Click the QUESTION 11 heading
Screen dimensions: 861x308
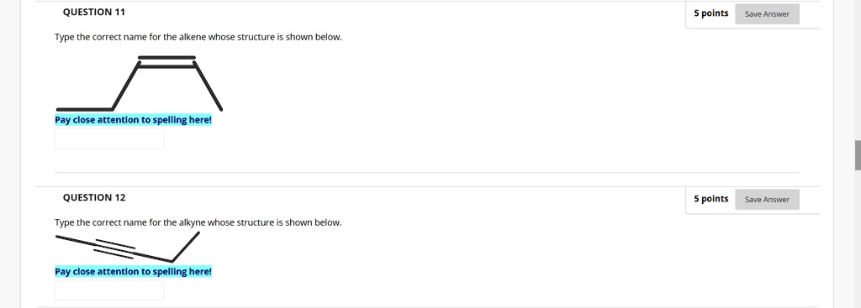click(94, 12)
